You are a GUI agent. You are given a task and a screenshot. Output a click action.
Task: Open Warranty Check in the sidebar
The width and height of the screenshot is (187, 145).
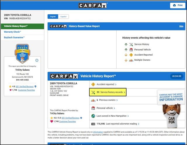click(12, 32)
